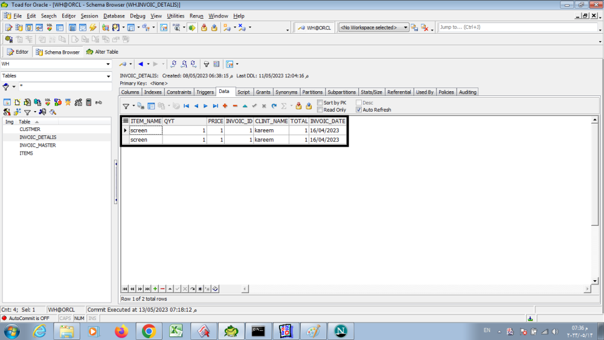Switch to the Editor window tab
The width and height of the screenshot is (604, 340).
point(18,52)
